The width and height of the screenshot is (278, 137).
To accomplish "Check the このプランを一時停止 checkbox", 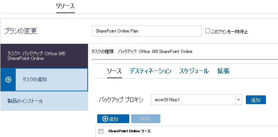I will [207, 31].
